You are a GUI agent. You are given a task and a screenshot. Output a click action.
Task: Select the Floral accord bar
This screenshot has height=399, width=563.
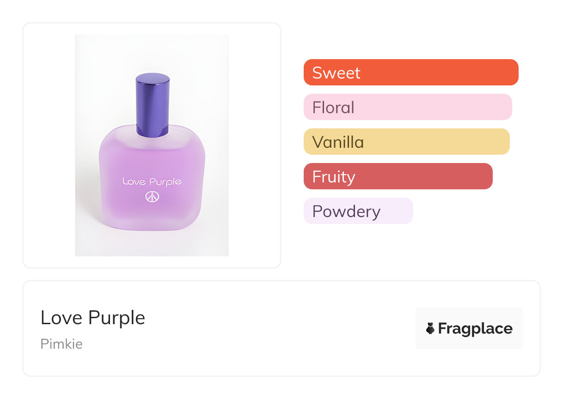click(407, 107)
